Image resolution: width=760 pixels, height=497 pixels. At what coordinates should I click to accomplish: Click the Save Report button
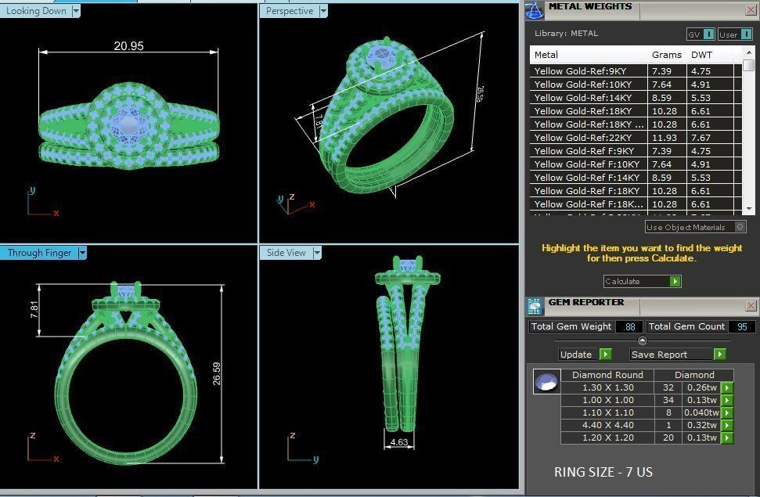tap(678, 355)
